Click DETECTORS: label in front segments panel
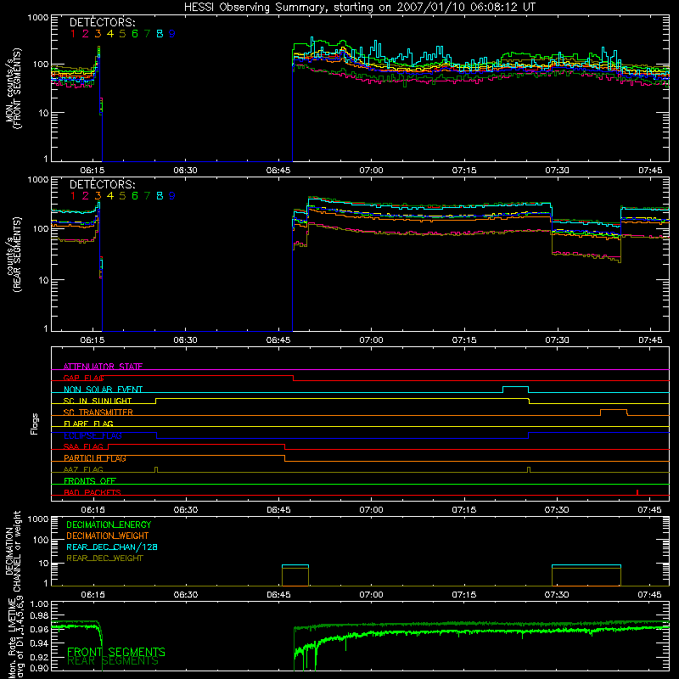The height and width of the screenshot is (679, 679). [x=102, y=22]
